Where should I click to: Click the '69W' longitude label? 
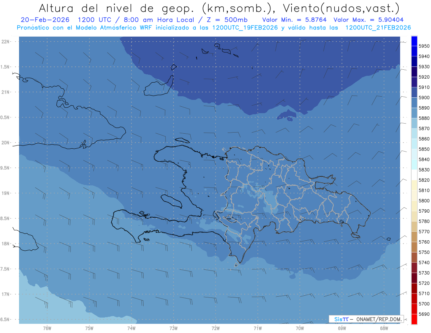[x=342, y=328]
